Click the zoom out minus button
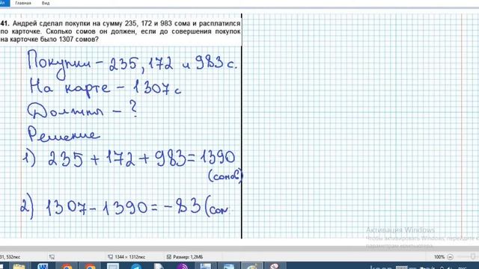The width and height of the screenshot is (479, 269). point(450,257)
